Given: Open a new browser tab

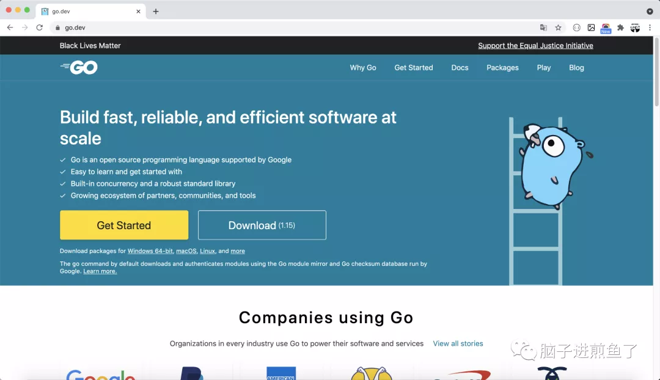Looking at the screenshot, I should pos(156,12).
